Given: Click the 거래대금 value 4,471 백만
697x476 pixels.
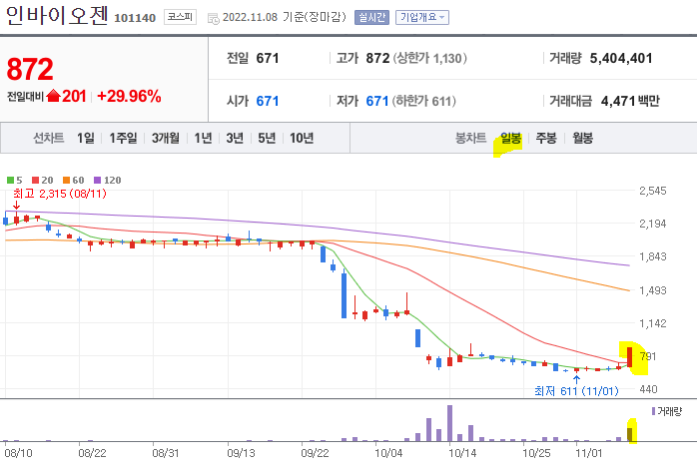Looking at the screenshot, I should [630, 101].
